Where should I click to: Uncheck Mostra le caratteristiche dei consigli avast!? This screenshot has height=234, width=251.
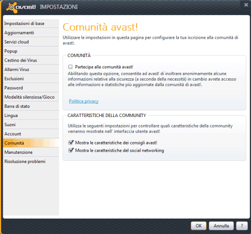[x=71, y=142]
